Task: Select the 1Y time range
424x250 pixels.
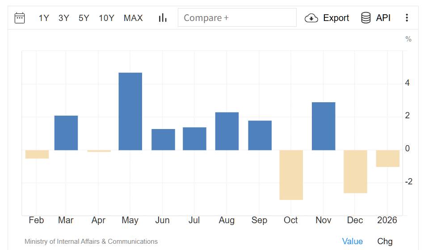Action: (44, 18)
